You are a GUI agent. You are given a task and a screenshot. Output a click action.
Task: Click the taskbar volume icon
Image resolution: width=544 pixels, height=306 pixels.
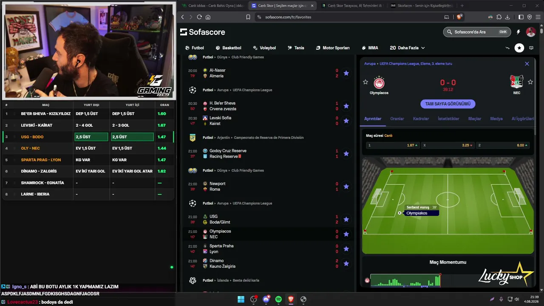tap(517, 299)
